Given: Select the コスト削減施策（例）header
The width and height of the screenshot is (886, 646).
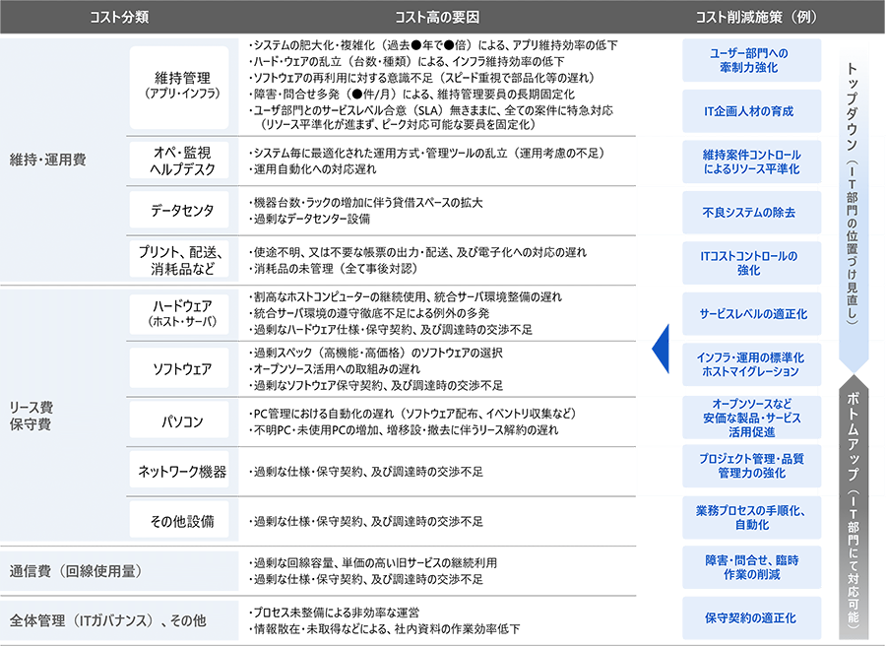Looking at the screenshot, I should [x=750, y=15].
